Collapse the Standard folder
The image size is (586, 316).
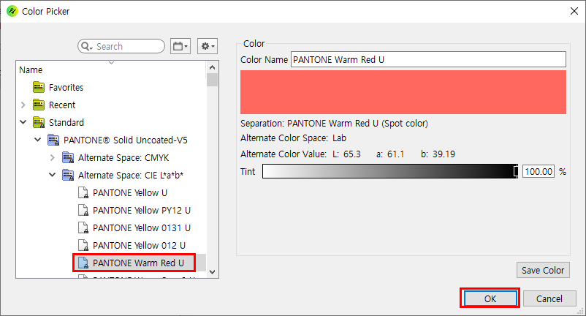(x=23, y=122)
